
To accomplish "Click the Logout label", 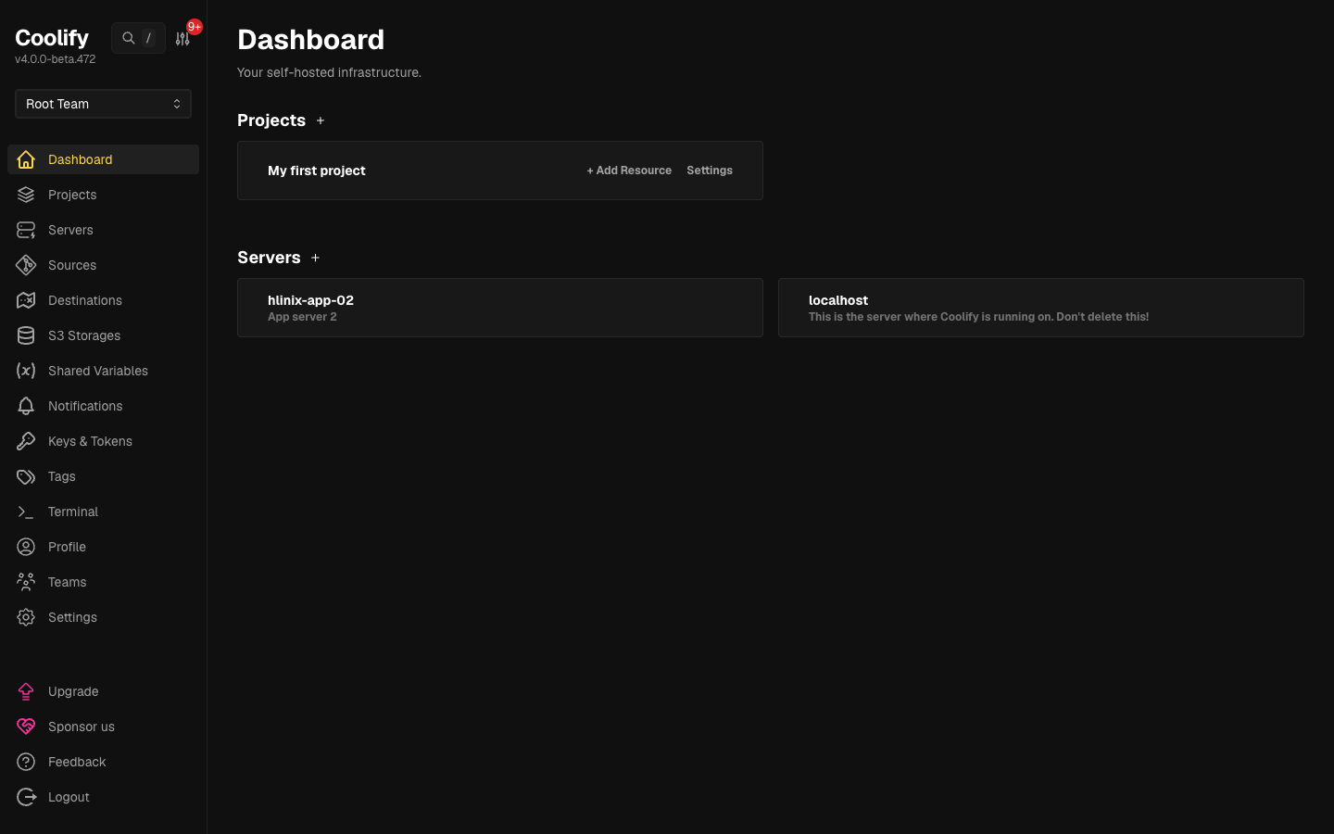I will [69, 797].
